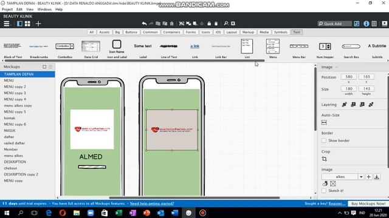Send image to back layering icon

pos(371,105)
